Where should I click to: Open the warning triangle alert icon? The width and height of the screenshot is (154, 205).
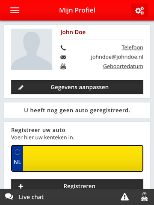(125, 197)
